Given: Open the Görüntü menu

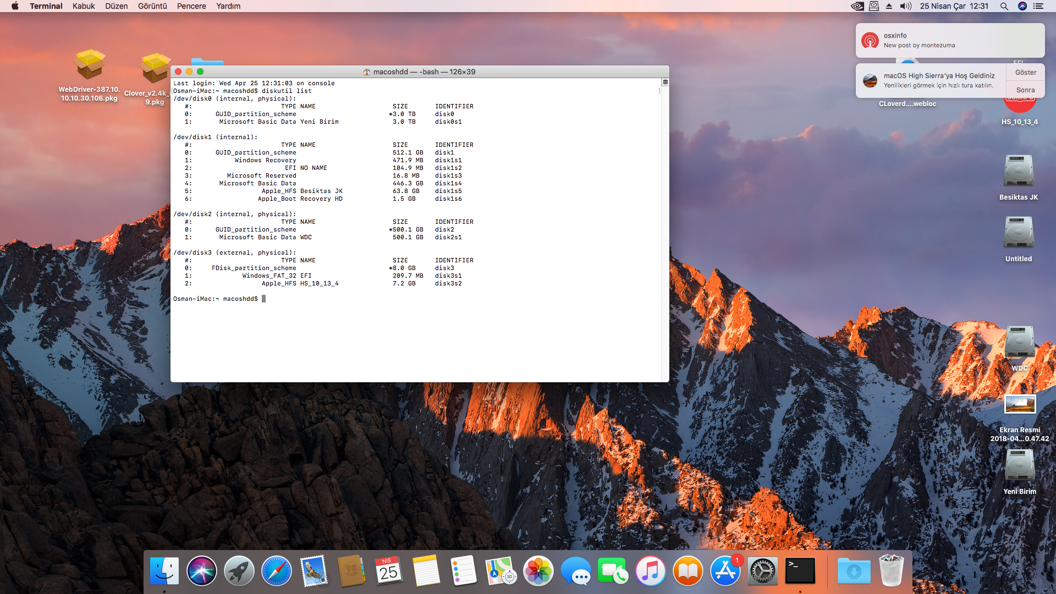Looking at the screenshot, I should pos(152,6).
